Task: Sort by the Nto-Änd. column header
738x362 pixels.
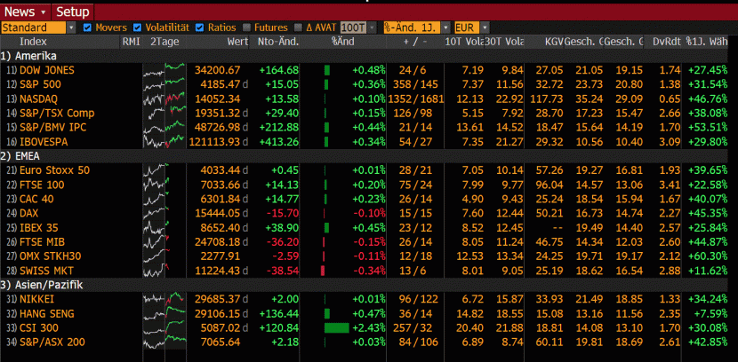Action: [x=278, y=42]
